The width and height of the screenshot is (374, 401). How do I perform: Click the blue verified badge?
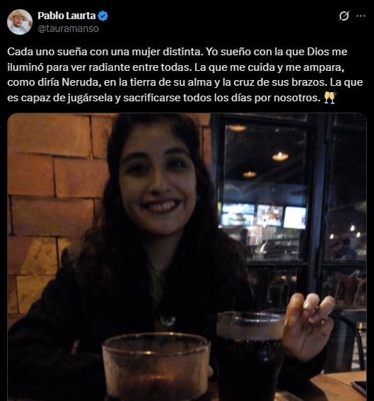point(103,16)
